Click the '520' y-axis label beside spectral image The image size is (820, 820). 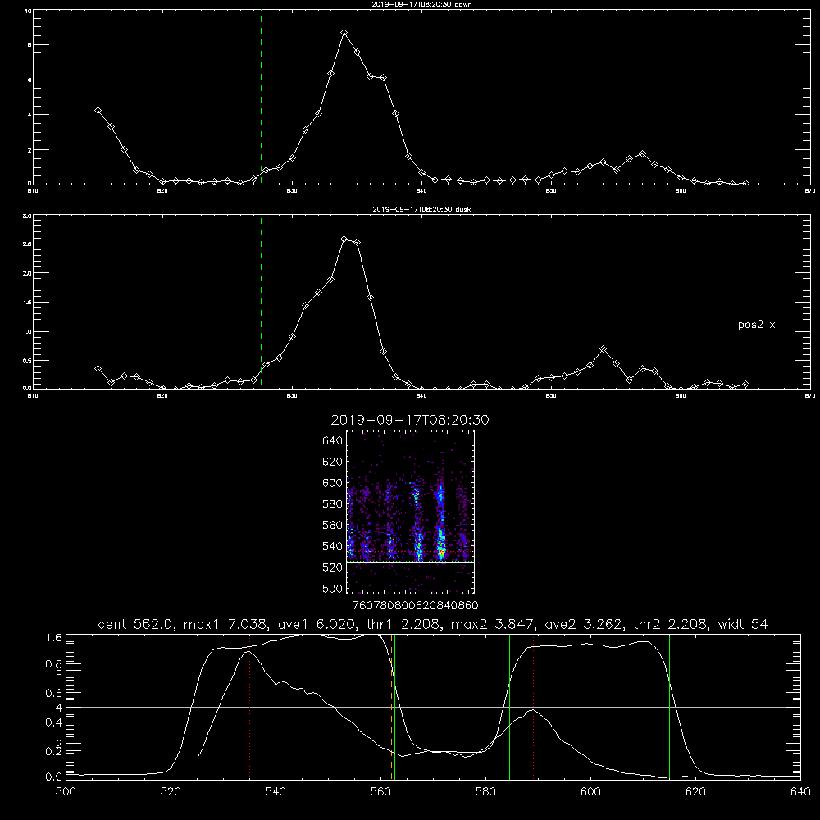[332, 567]
